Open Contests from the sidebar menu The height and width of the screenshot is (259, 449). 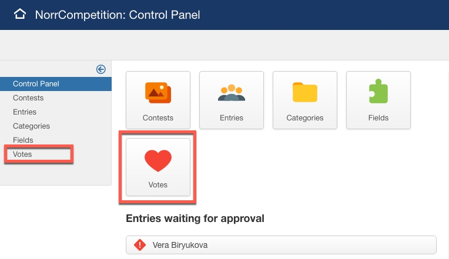28,98
